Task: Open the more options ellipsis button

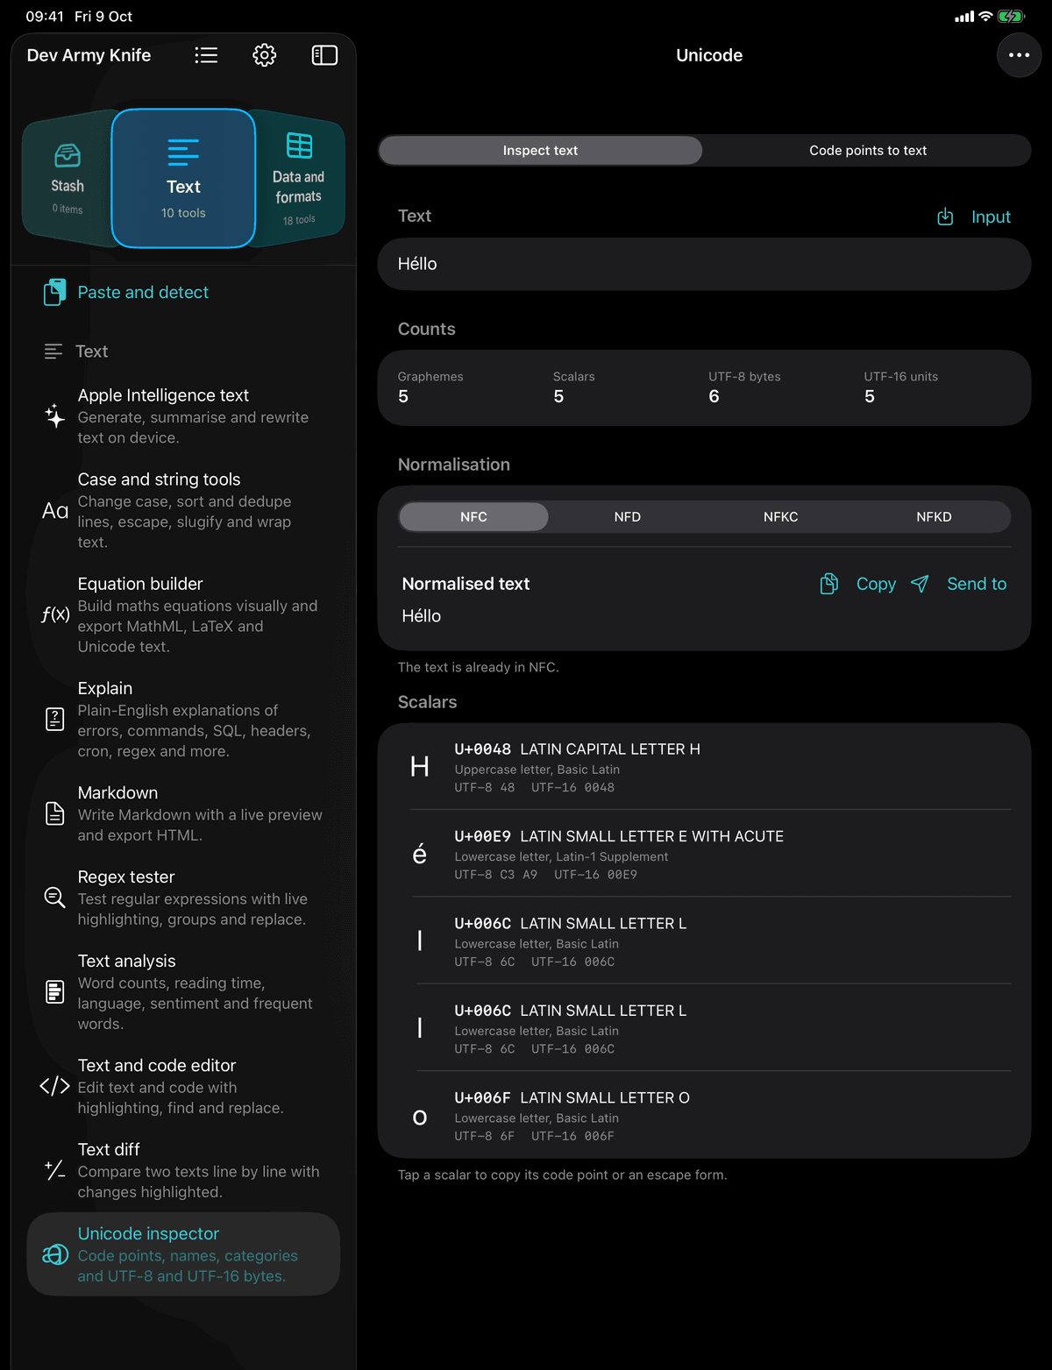Action: point(1019,55)
